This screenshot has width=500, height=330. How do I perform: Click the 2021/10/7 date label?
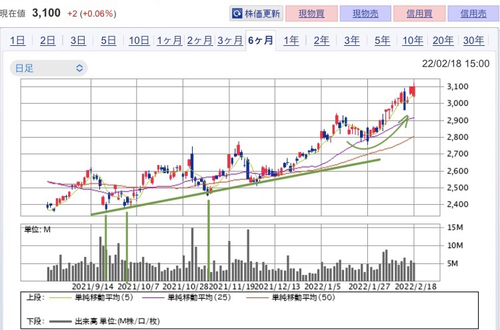138,286
